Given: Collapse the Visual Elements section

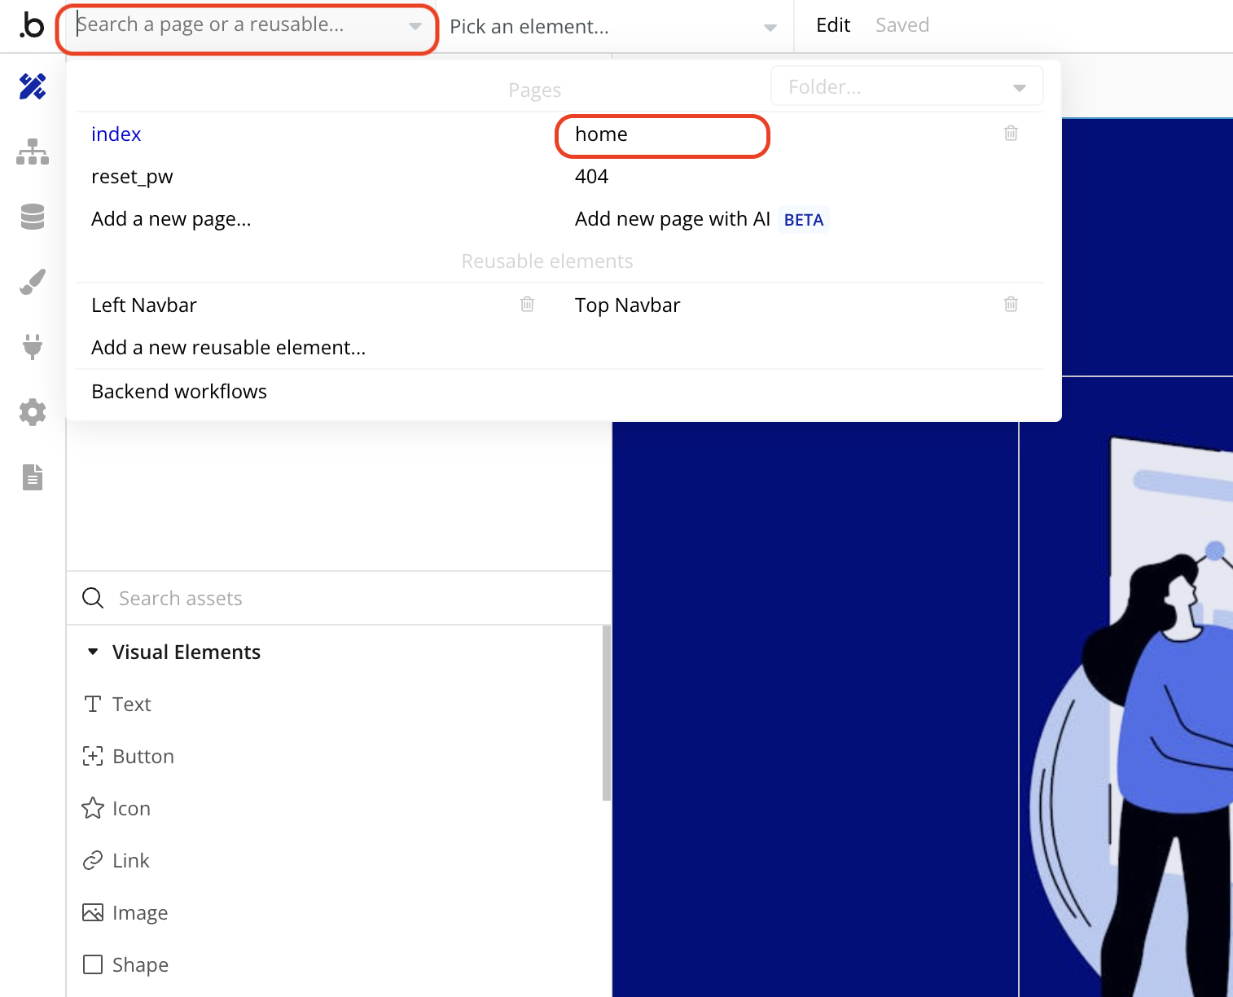Looking at the screenshot, I should tap(93, 652).
